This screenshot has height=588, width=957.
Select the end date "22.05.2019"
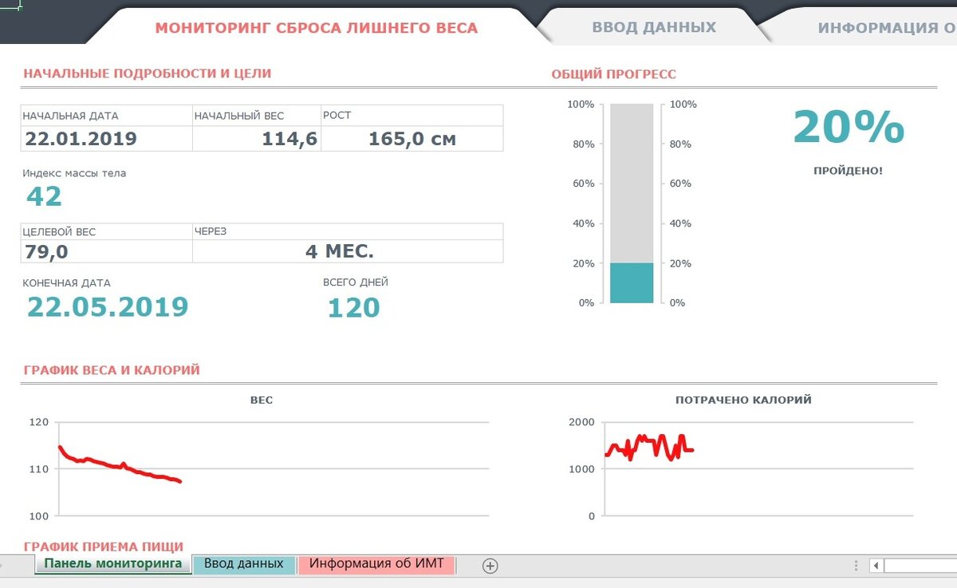107,306
